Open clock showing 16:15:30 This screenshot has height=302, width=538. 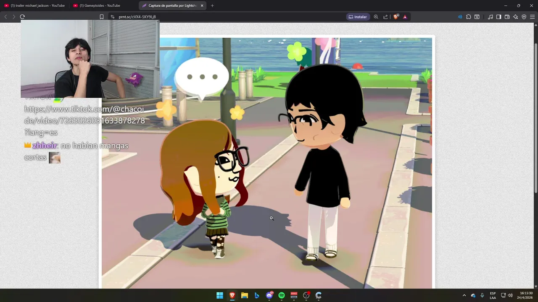(x=526, y=295)
